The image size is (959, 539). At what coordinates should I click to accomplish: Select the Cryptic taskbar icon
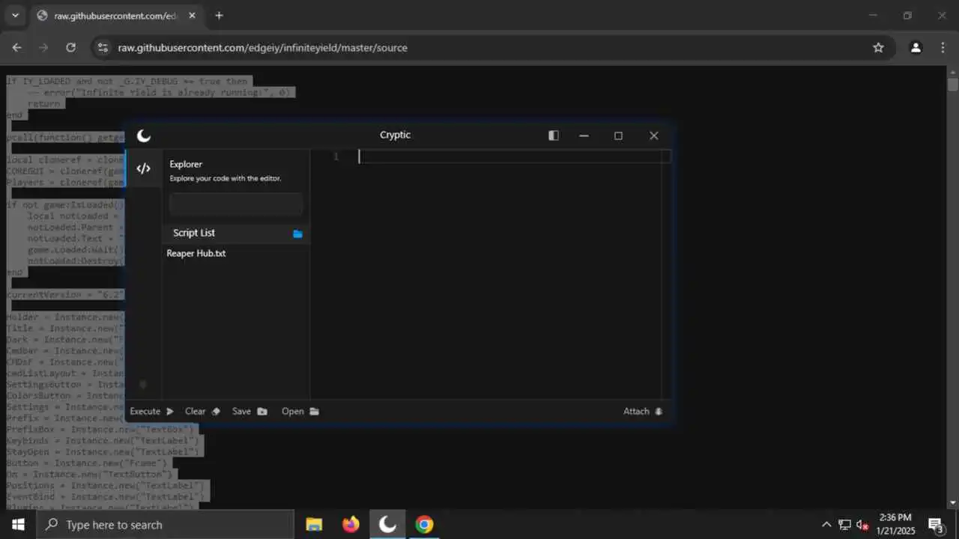pyautogui.click(x=387, y=524)
